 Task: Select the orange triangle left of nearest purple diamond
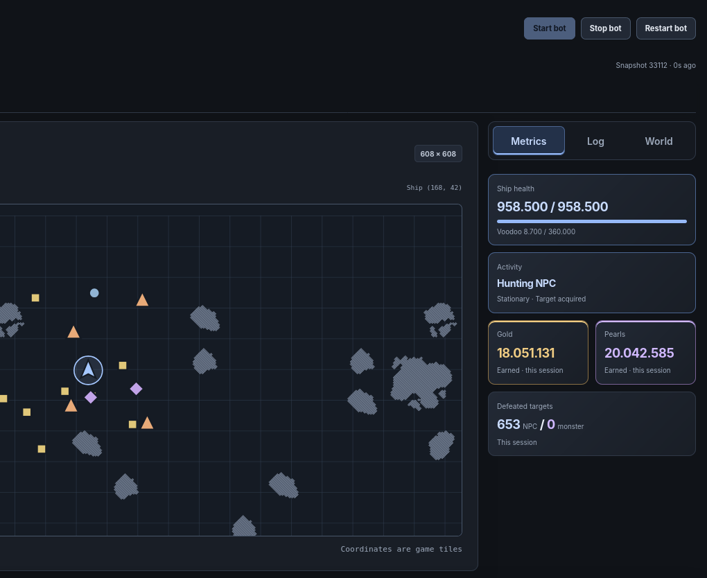coord(71,405)
